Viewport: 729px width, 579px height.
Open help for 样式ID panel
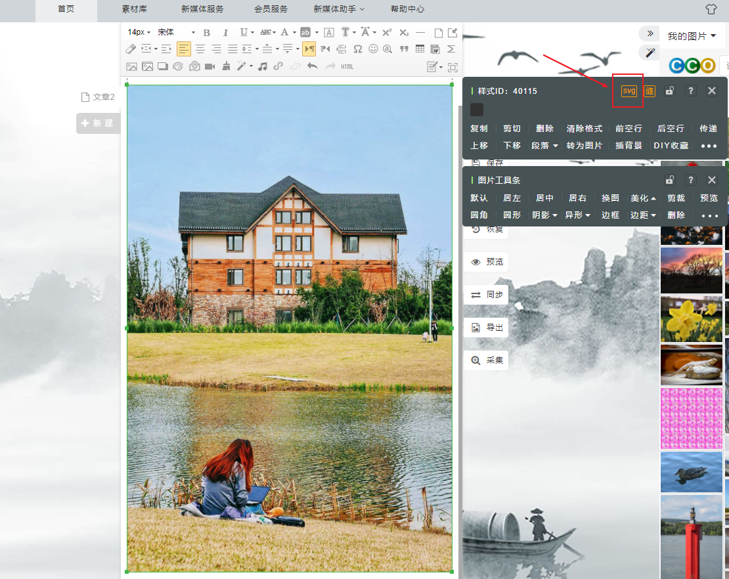(x=690, y=91)
